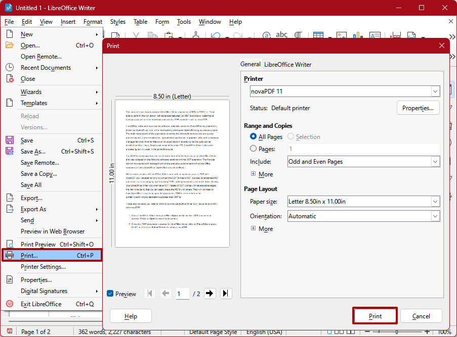Run spell check using the abc toolbar icon
The image size is (457, 337).
tap(282, 35)
